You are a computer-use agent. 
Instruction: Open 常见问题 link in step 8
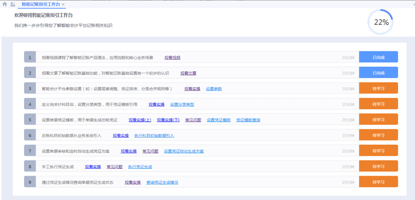click(x=114, y=167)
